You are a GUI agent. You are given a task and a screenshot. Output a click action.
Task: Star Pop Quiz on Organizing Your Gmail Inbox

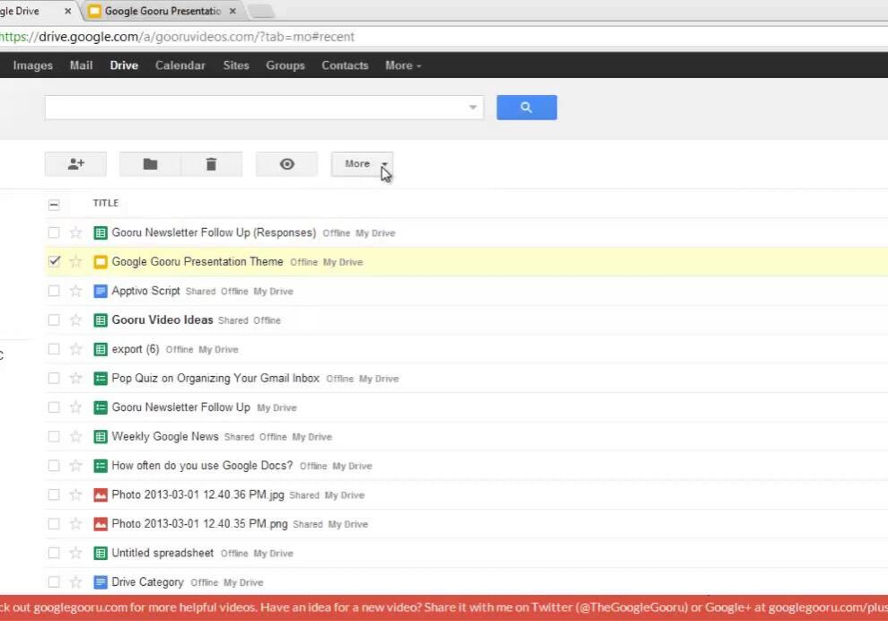pyautogui.click(x=75, y=378)
